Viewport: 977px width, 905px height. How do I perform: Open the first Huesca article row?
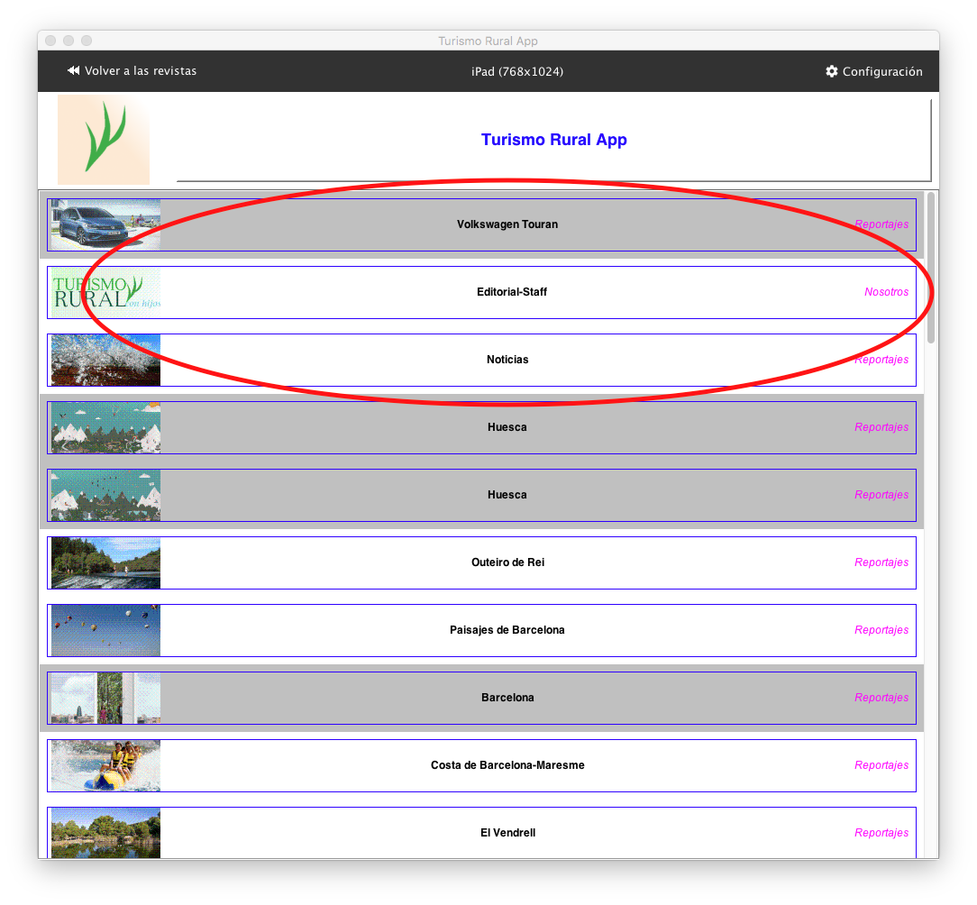(507, 427)
